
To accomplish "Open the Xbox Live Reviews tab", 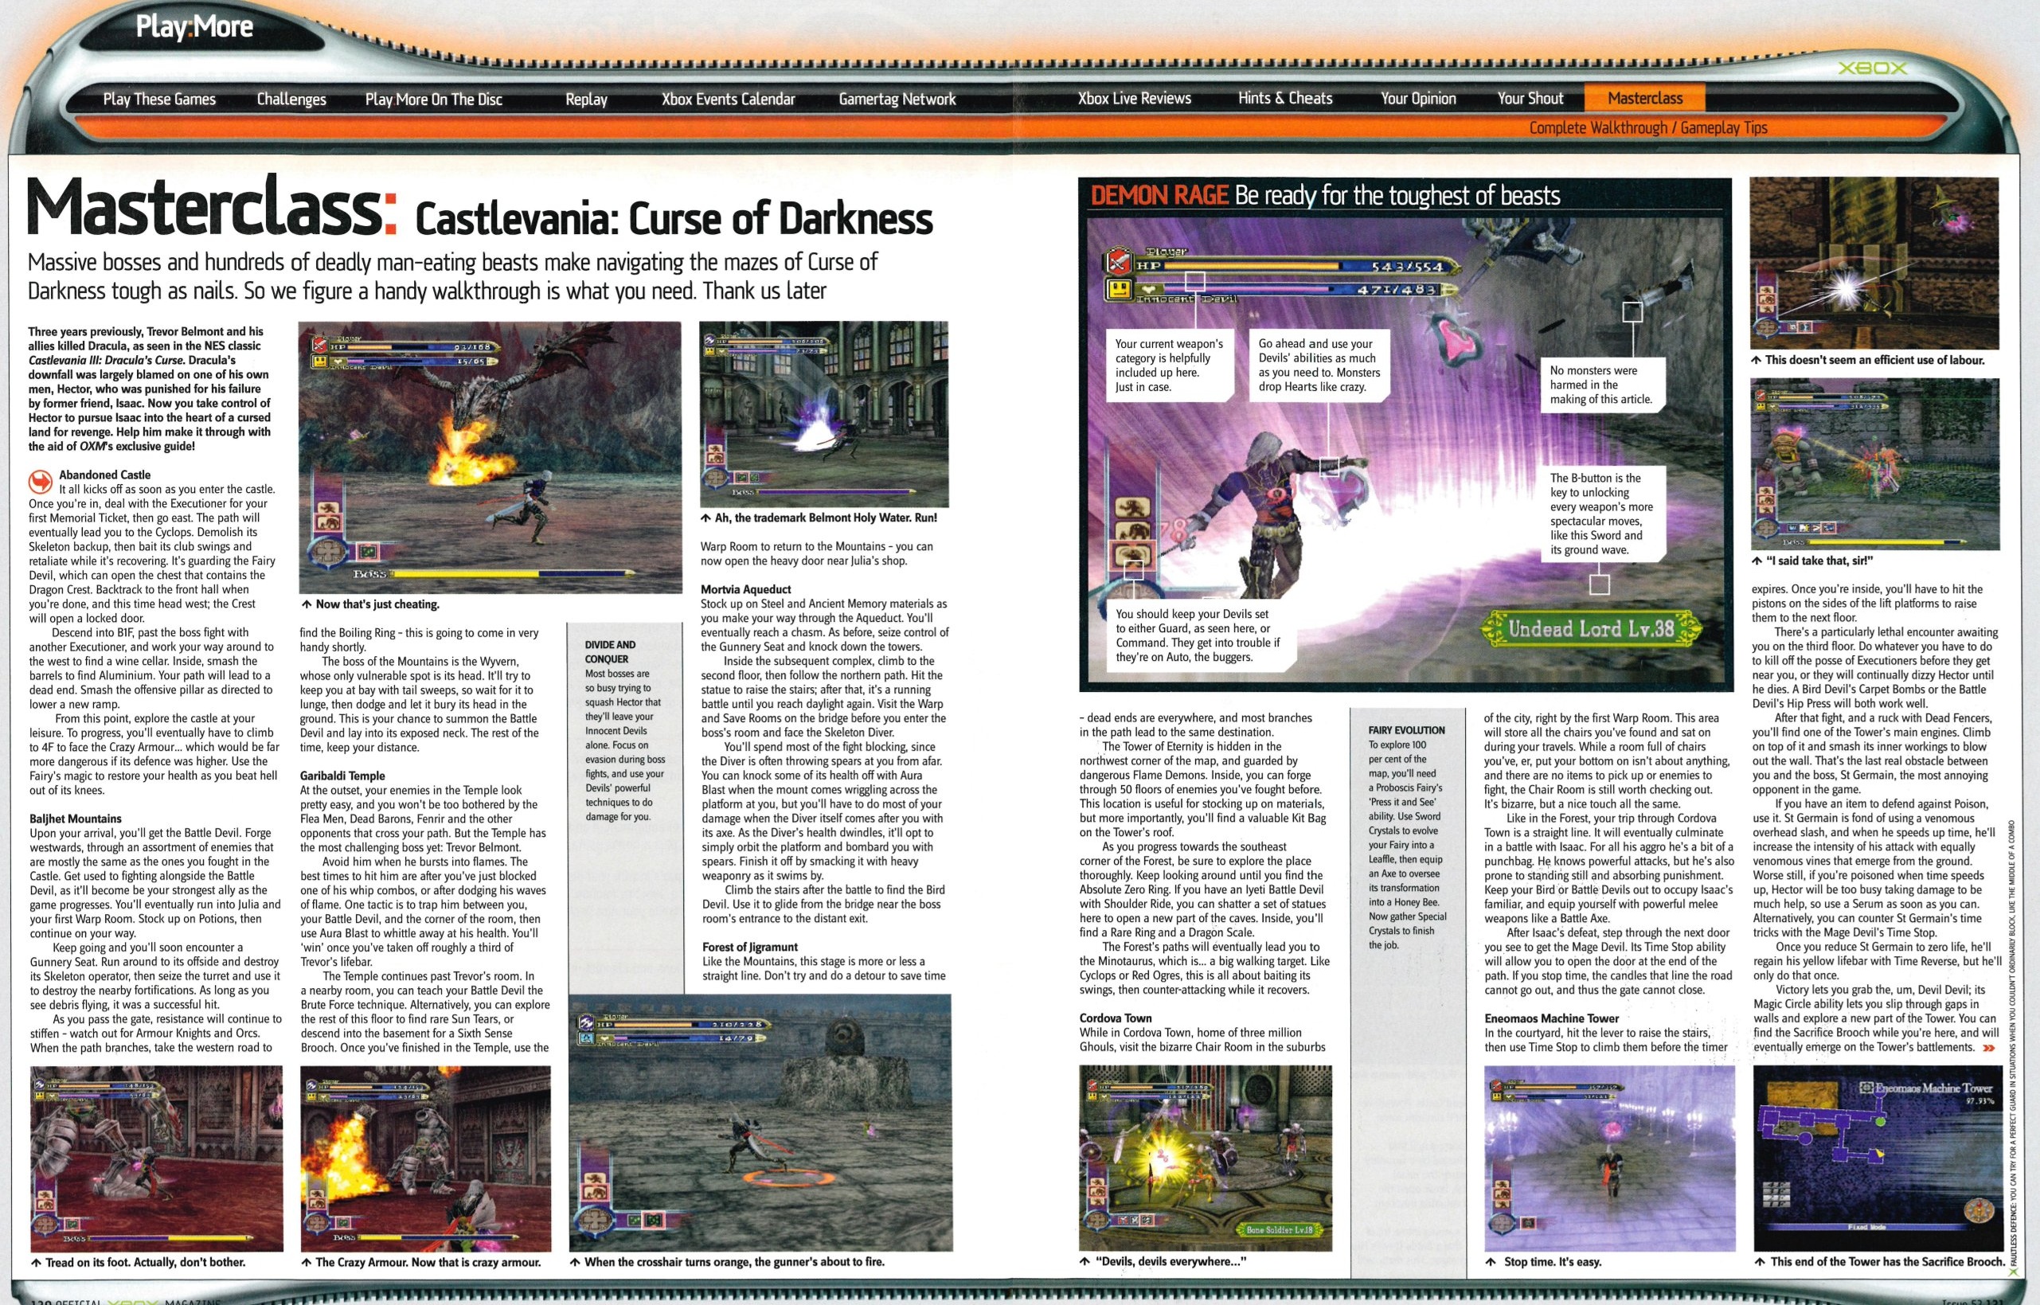I will point(1135,98).
